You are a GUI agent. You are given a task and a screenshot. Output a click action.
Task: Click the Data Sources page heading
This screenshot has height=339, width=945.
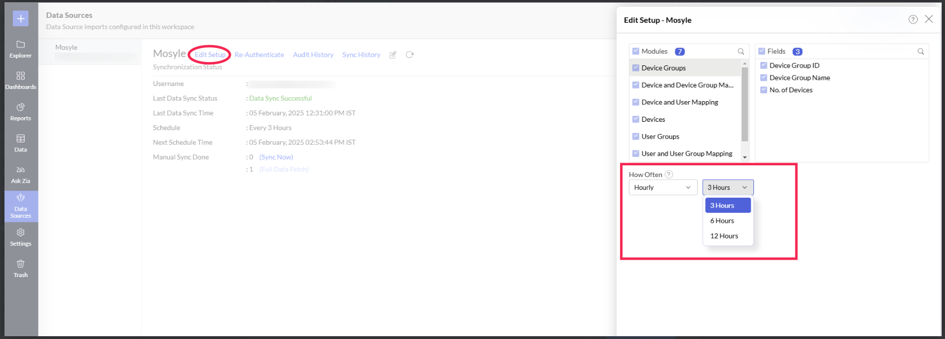point(69,15)
